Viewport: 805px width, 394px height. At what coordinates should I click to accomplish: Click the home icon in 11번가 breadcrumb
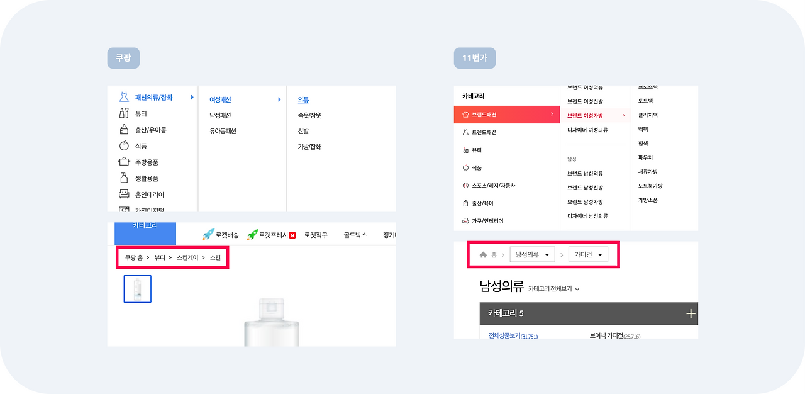click(x=483, y=255)
